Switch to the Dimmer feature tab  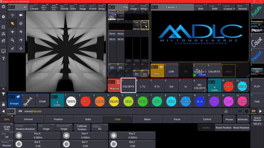28,119
